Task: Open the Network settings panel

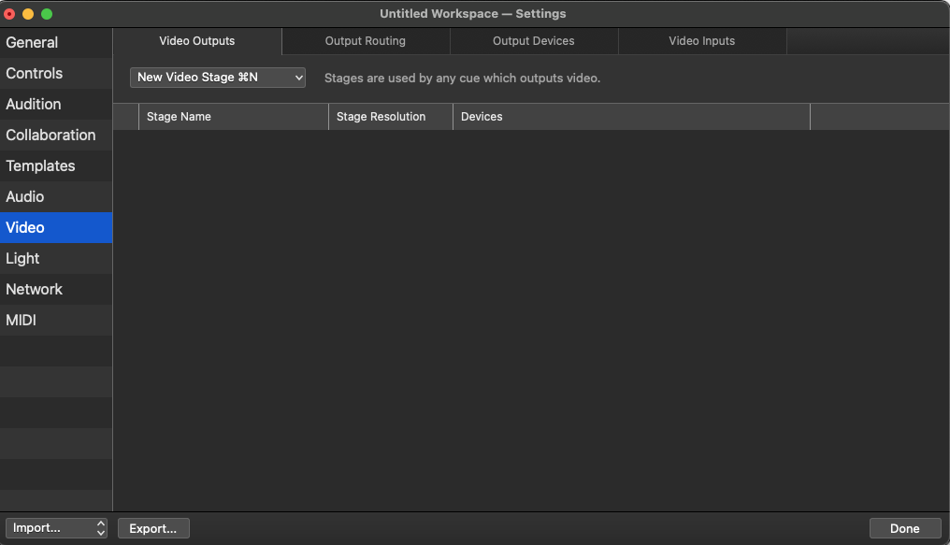Action: (35, 289)
